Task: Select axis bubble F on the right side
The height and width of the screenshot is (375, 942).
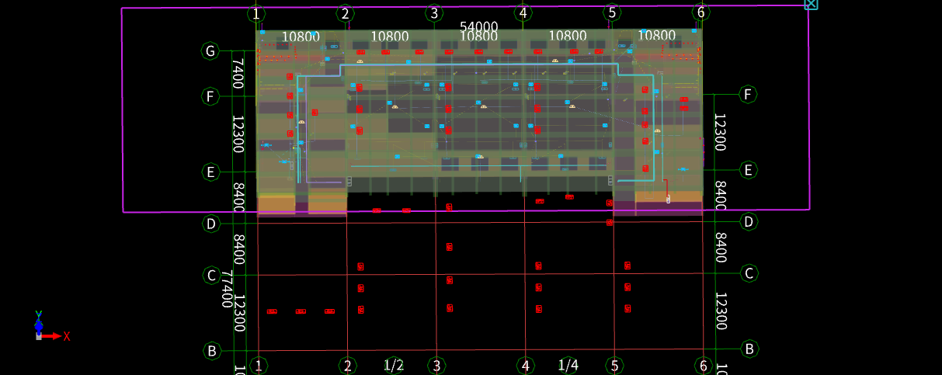Action: coord(748,94)
